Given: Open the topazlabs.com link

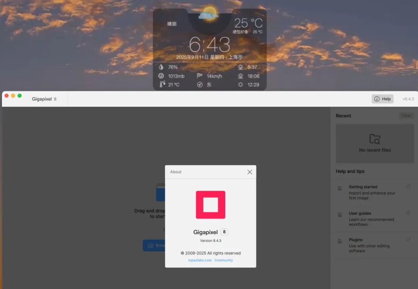Looking at the screenshot, I should (200, 260).
